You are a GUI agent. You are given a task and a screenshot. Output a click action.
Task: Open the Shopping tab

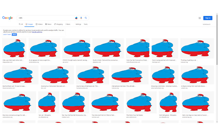coord(58,24)
